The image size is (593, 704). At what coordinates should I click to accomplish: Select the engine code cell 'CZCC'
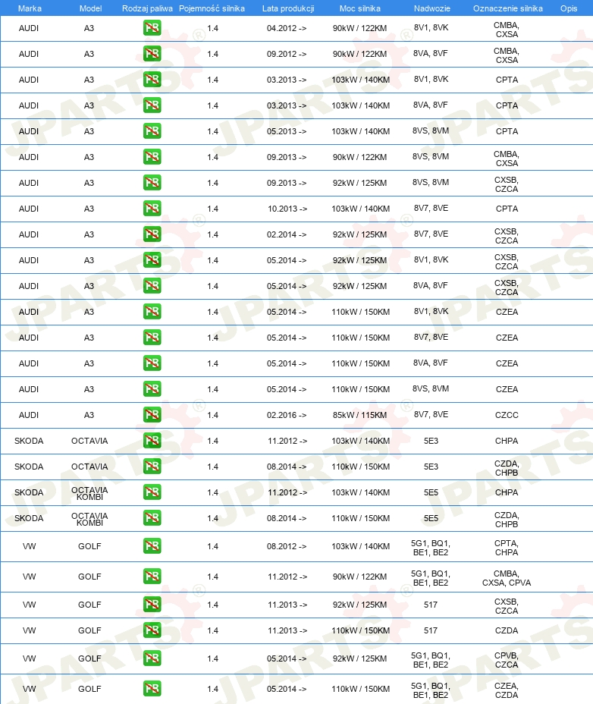(x=507, y=415)
